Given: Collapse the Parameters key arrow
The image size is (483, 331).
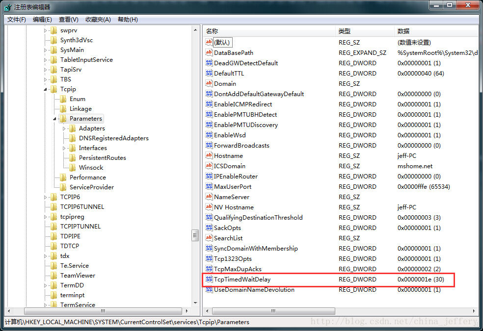Looking at the screenshot, I should coord(54,119).
